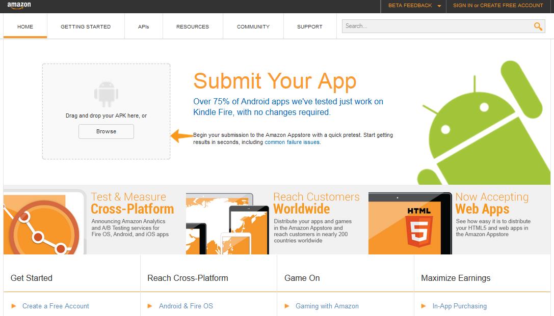Image resolution: width=554 pixels, height=316 pixels.
Task: Open the SUPPORT menu
Action: click(309, 26)
